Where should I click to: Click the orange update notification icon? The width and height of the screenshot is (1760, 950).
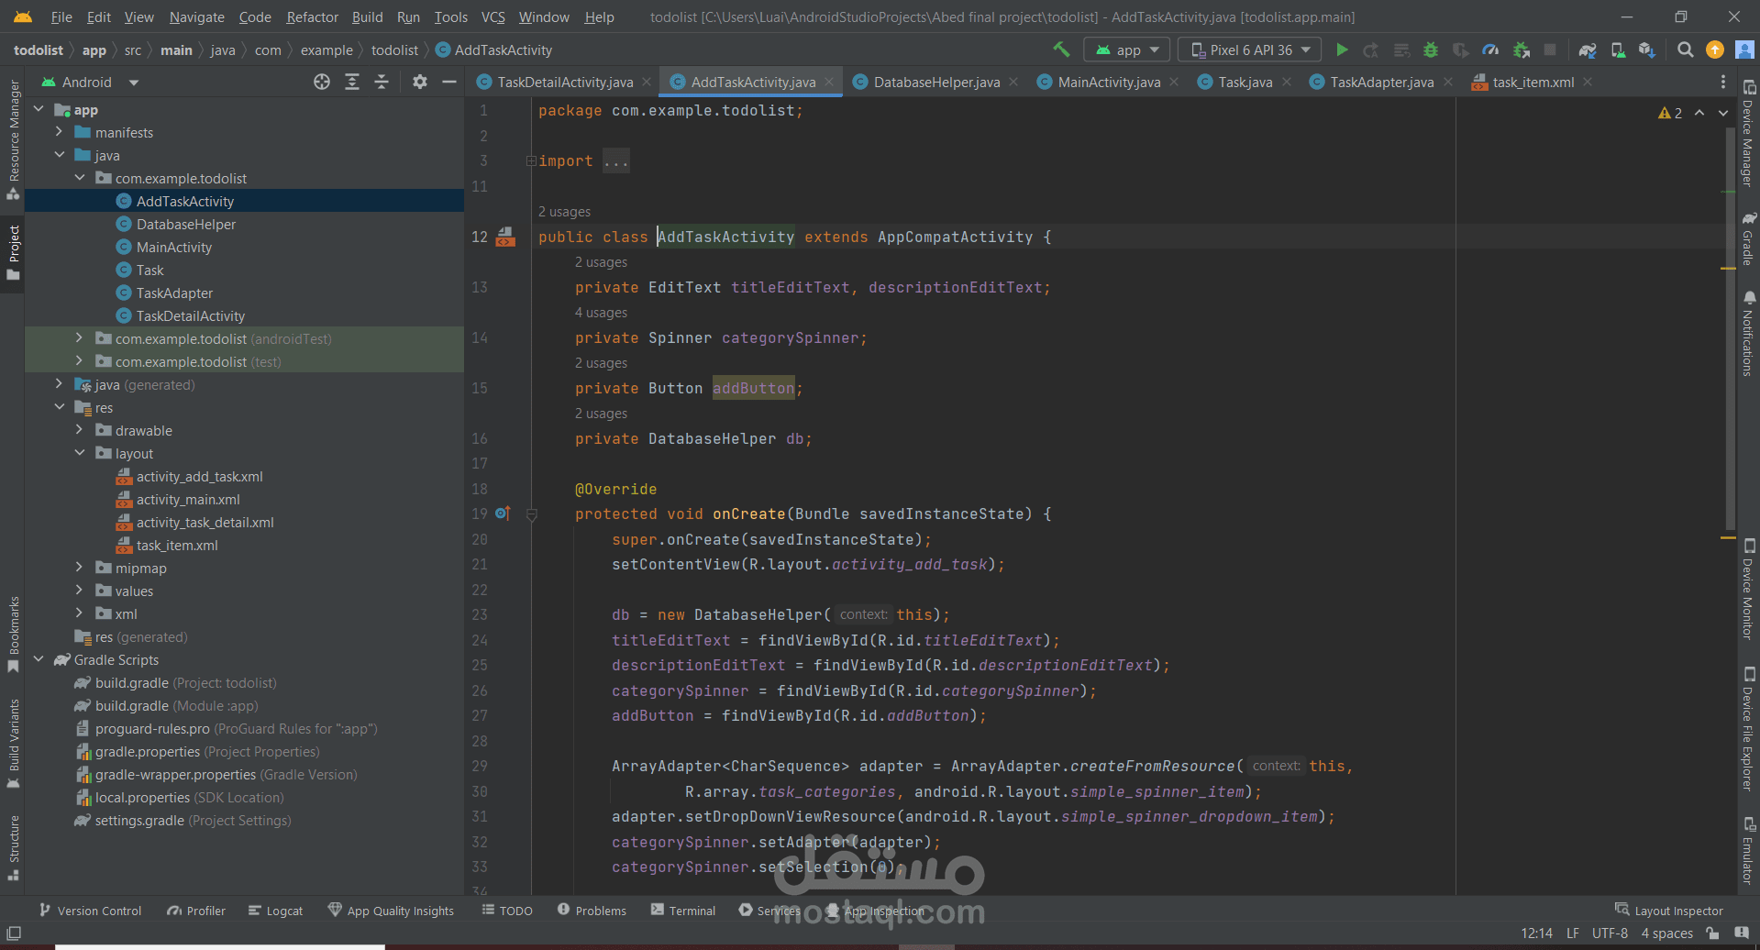click(x=1715, y=50)
